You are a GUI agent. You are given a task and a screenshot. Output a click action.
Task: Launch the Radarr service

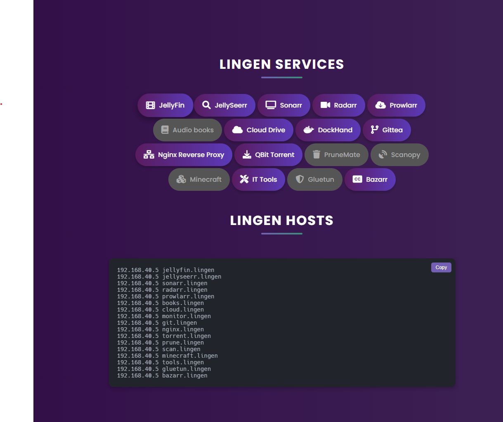coord(339,105)
